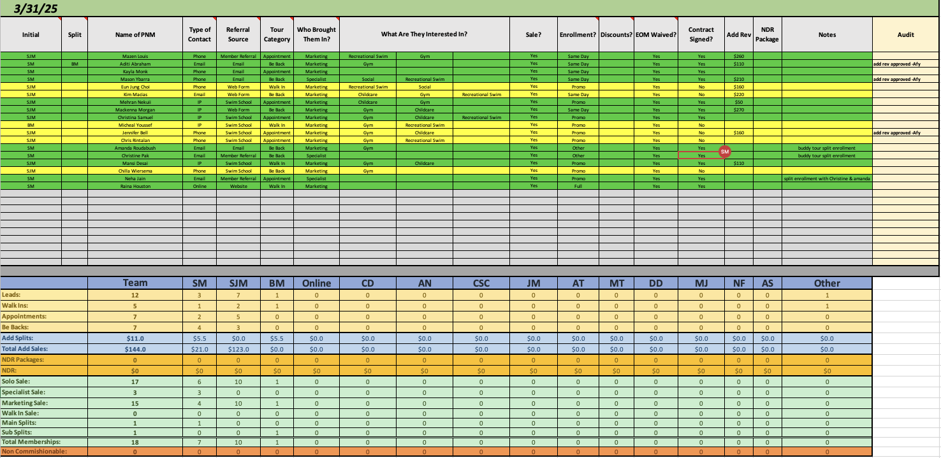Select the $50 Add Rev cell

(739, 102)
